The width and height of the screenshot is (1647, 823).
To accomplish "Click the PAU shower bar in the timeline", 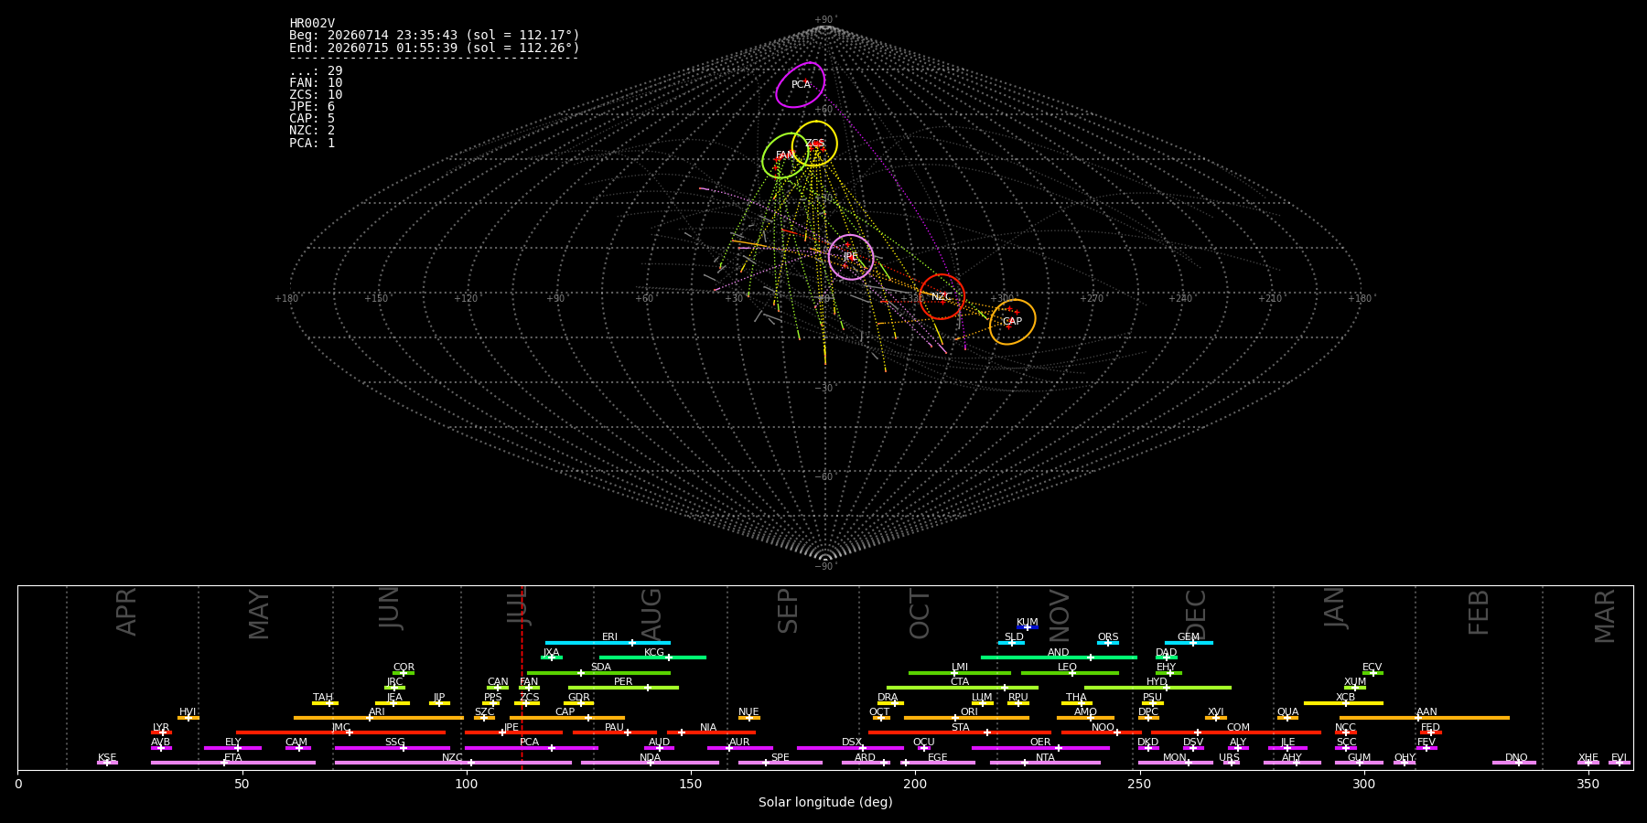I will pos(614,732).
